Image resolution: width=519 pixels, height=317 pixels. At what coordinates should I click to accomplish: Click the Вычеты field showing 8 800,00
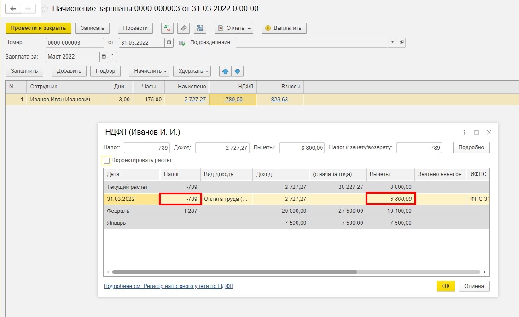pos(302,148)
